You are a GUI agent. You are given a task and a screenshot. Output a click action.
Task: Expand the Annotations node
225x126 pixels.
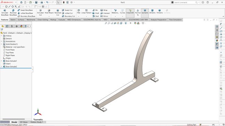(x=1, y=41)
